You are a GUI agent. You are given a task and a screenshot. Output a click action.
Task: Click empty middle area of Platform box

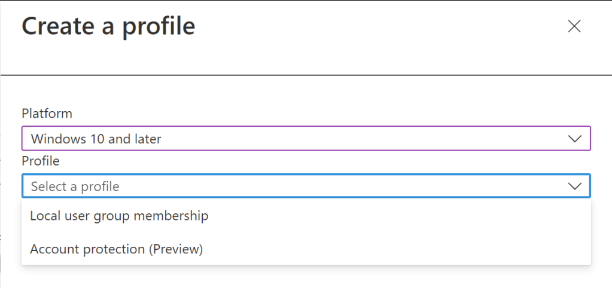pos(359,139)
